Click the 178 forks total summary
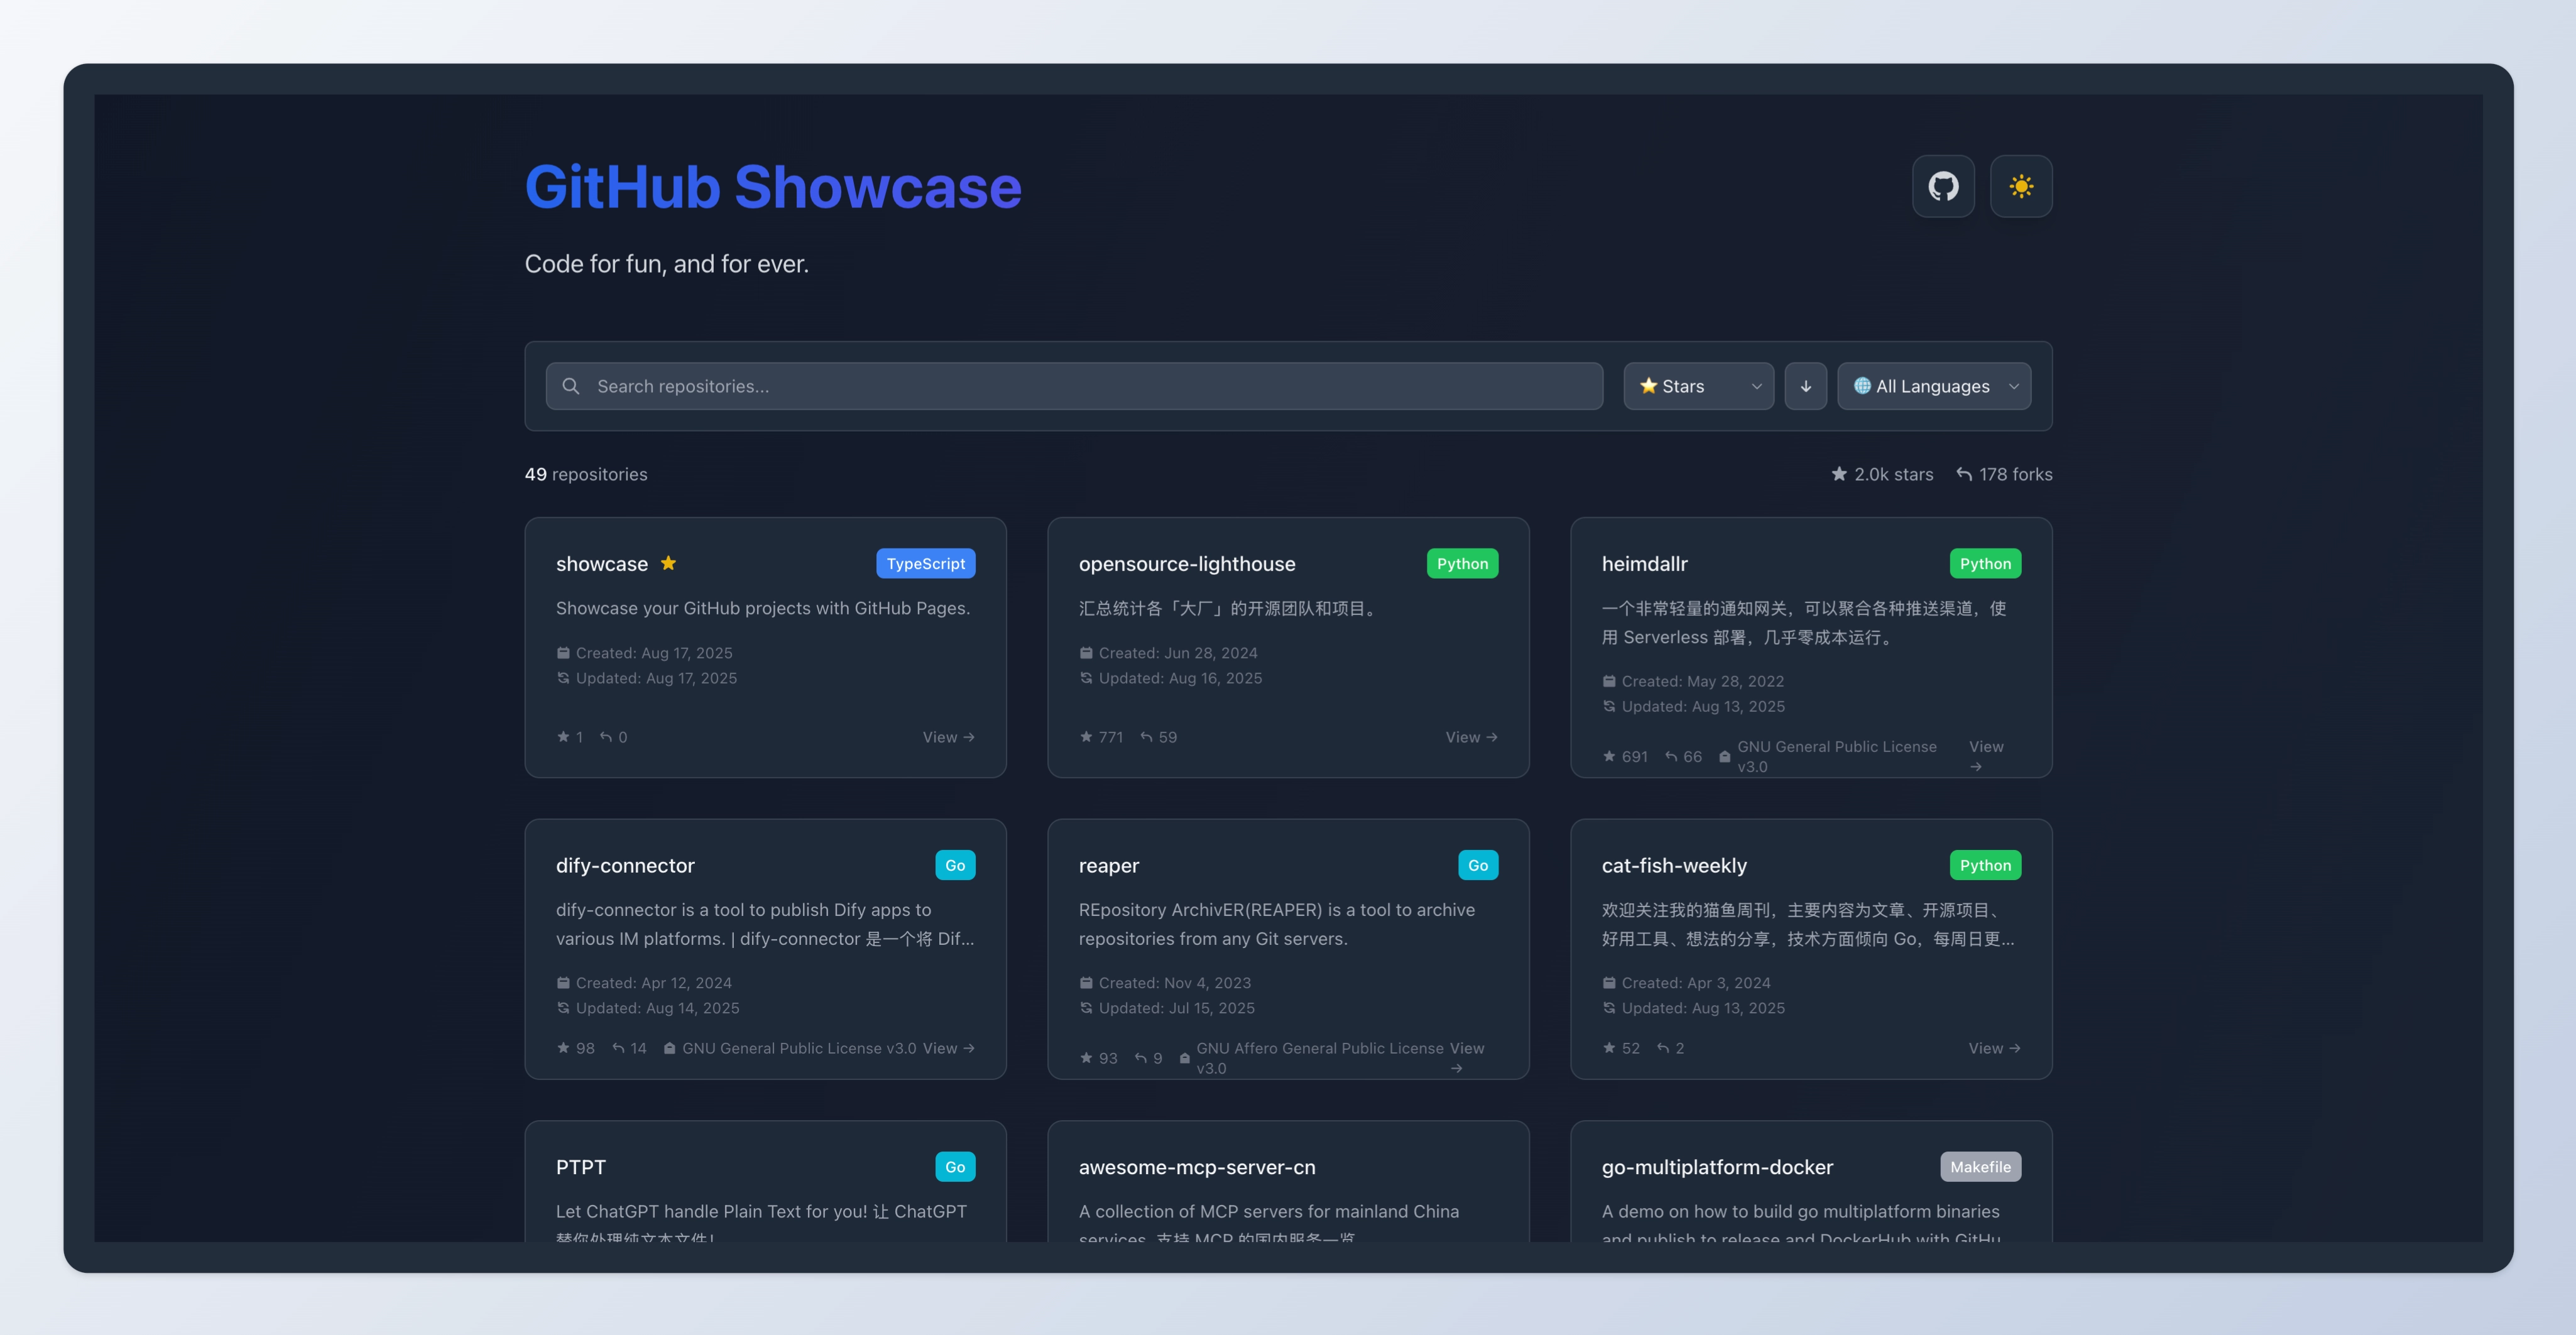 2004,474
